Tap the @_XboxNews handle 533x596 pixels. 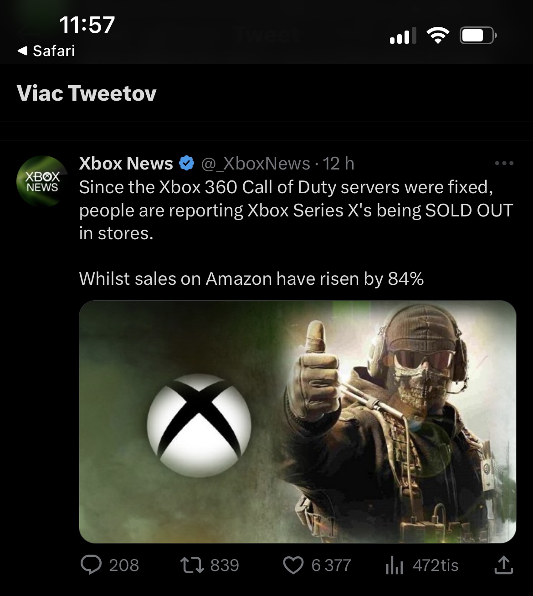coord(256,163)
